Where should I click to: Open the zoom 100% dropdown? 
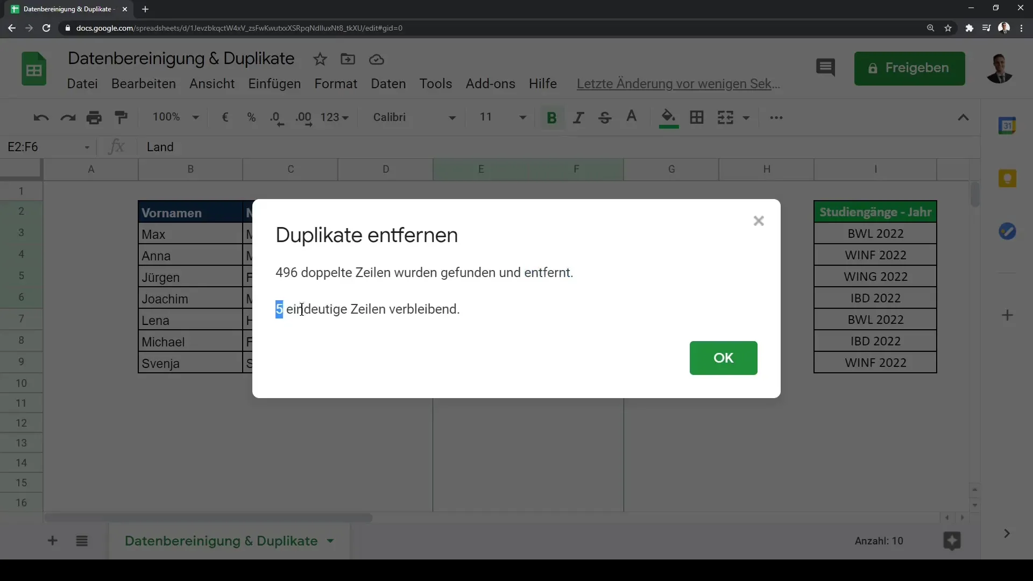click(x=175, y=117)
